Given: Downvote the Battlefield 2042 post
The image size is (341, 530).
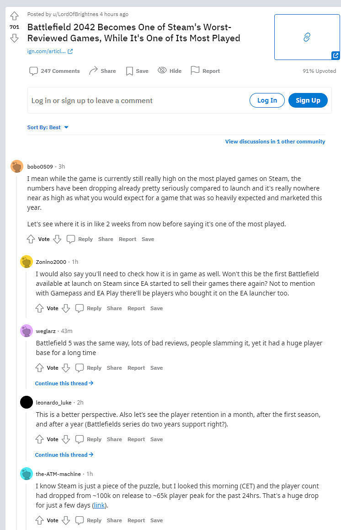Looking at the screenshot, I should click(x=14, y=38).
